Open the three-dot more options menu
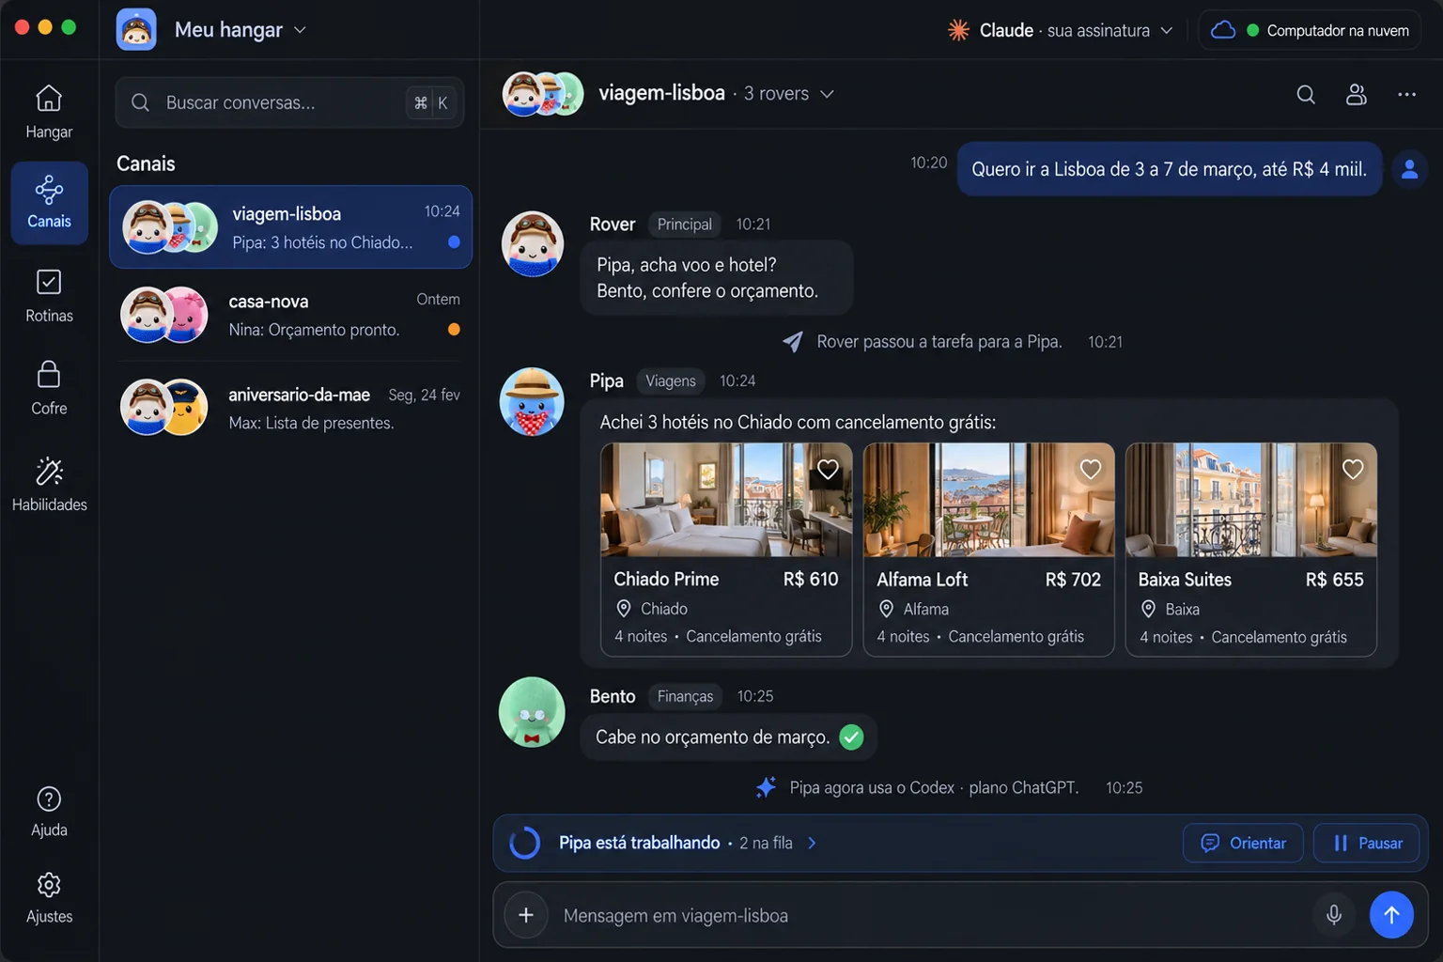Image resolution: width=1443 pixels, height=962 pixels. (x=1406, y=94)
